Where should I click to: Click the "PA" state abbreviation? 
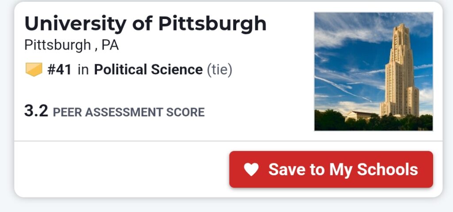tap(110, 45)
